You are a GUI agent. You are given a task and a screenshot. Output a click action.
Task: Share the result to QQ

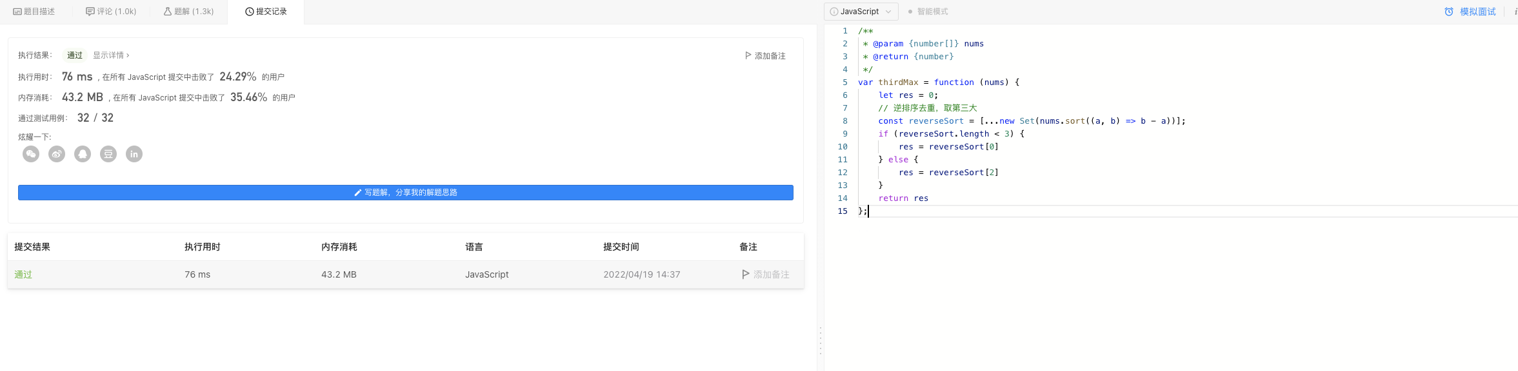click(x=83, y=154)
